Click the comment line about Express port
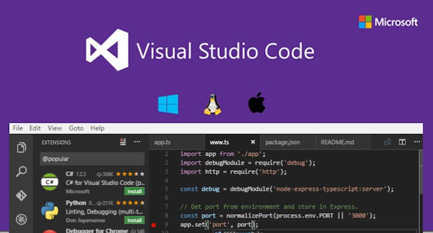 [269, 207]
